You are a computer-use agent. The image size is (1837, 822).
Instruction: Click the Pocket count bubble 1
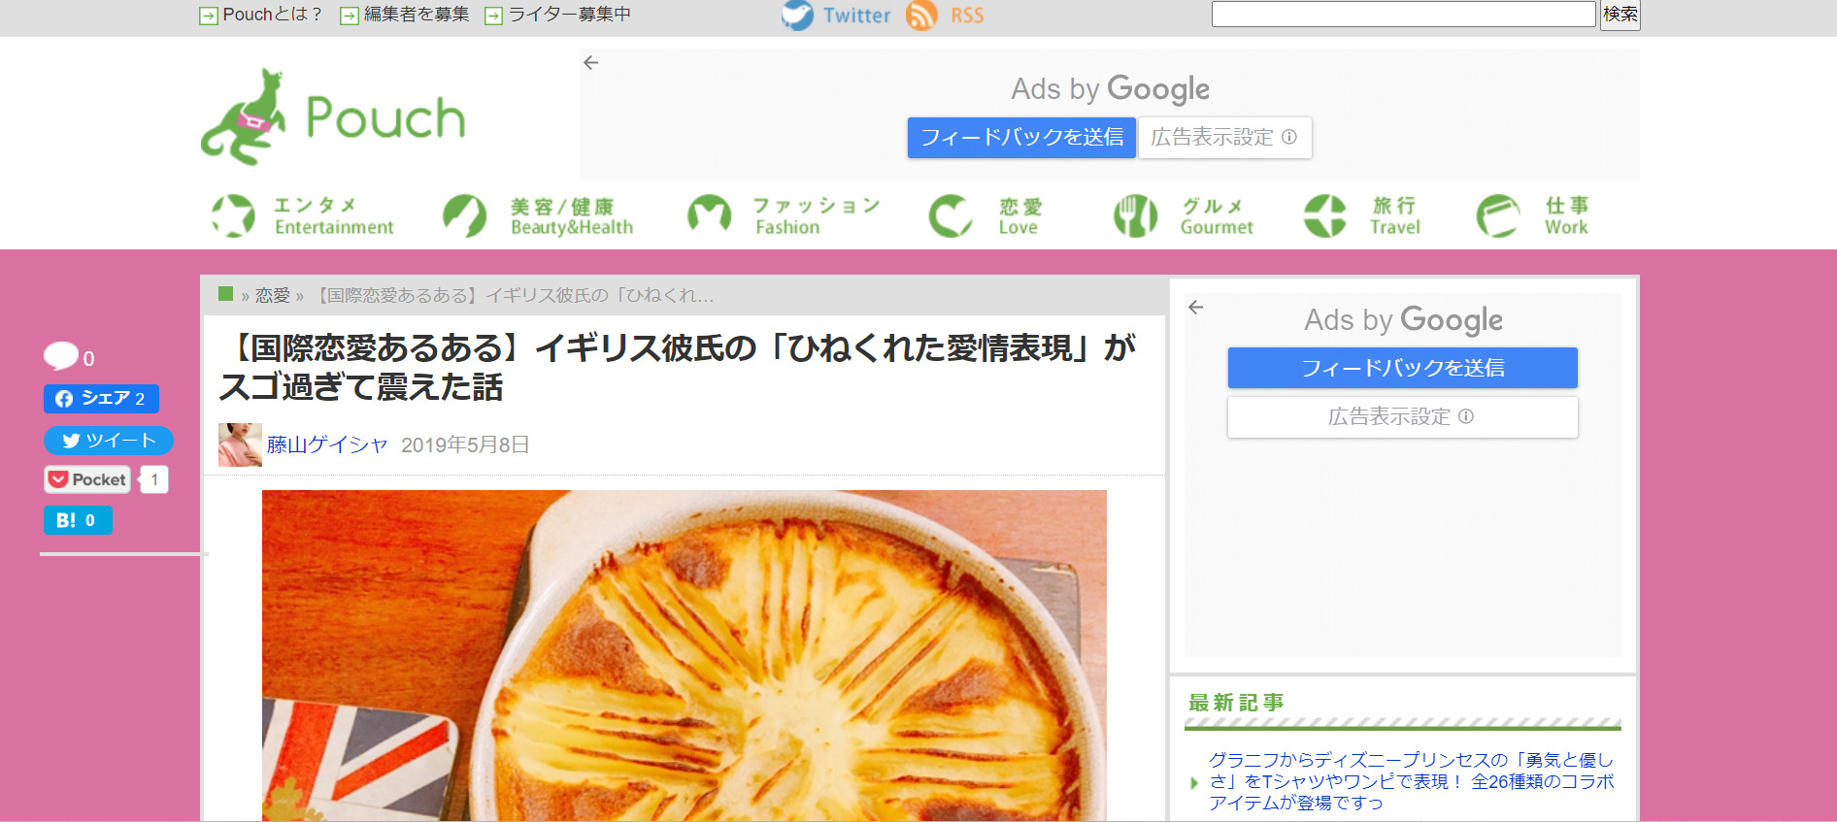[x=154, y=479]
